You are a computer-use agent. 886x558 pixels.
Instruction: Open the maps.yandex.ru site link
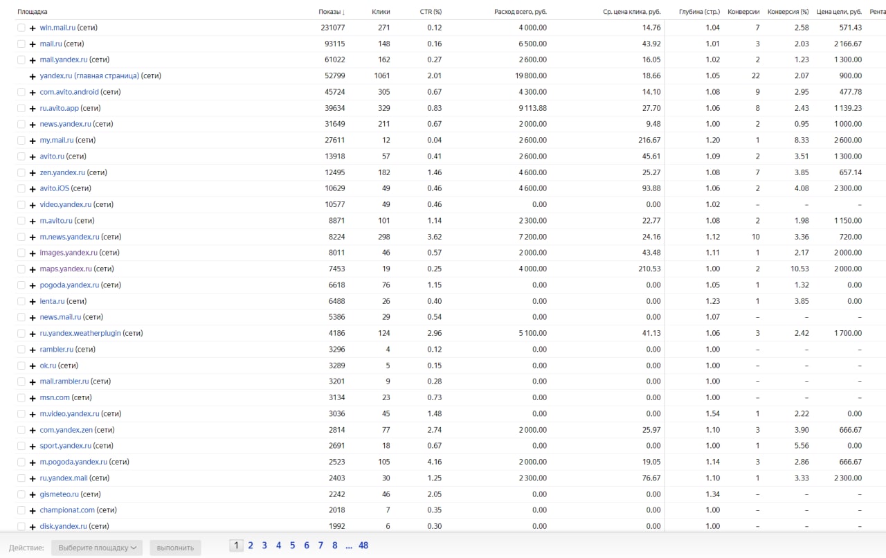(66, 269)
